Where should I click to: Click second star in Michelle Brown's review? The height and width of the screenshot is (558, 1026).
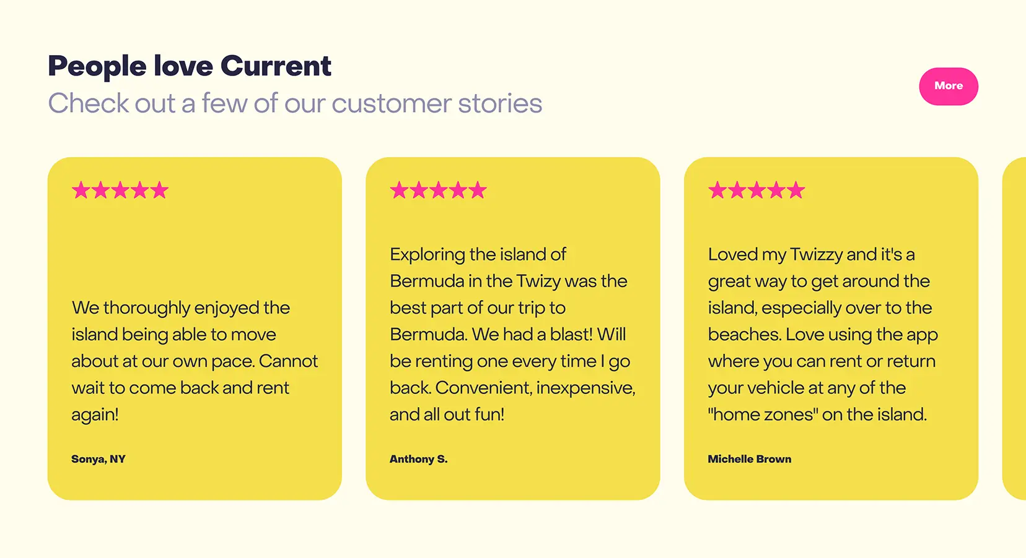pos(737,190)
